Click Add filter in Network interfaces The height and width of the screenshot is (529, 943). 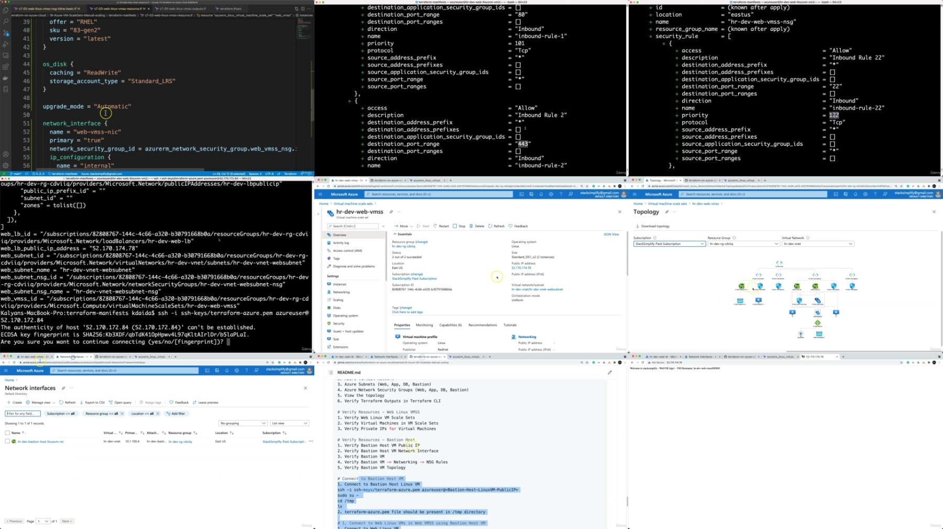pyautogui.click(x=176, y=413)
